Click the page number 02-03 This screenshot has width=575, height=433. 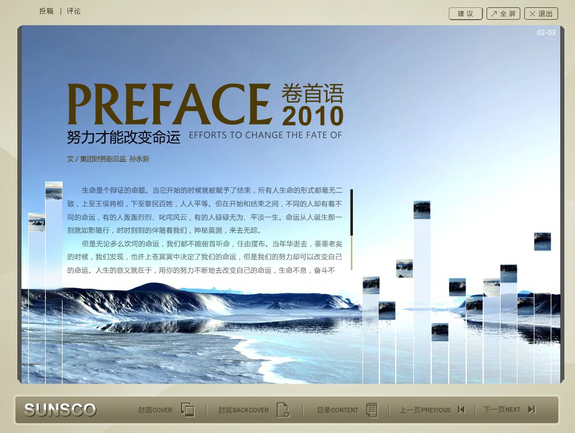tap(546, 32)
